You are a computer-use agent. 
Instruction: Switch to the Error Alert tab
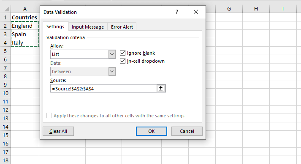click(x=122, y=27)
